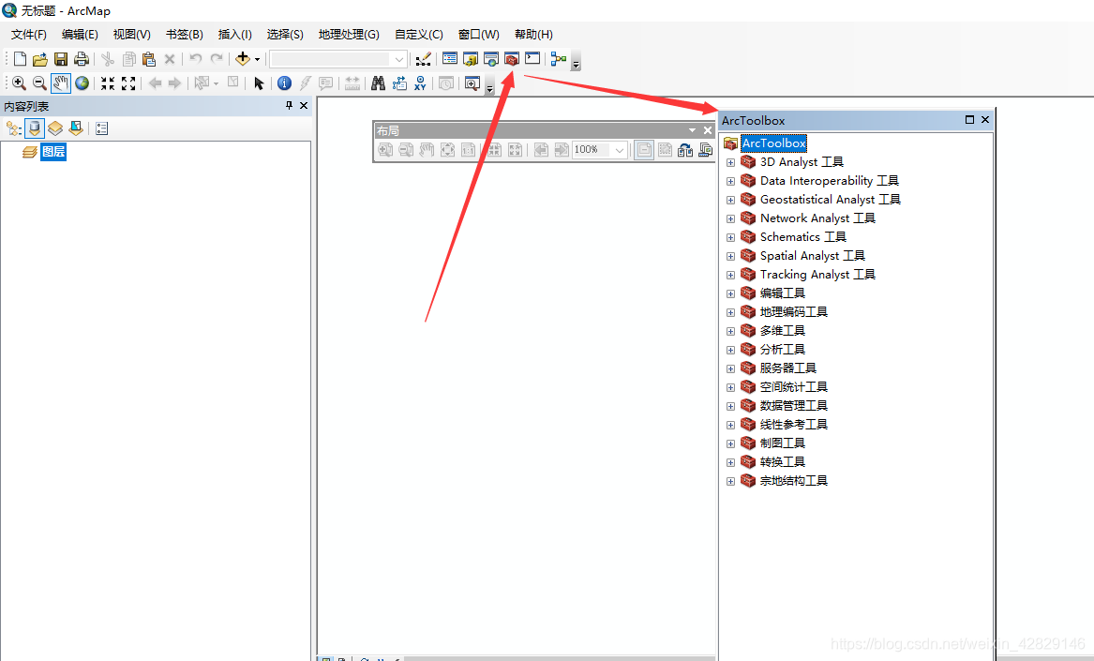
Task: Open the Catalog window icon
Action: 471,59
